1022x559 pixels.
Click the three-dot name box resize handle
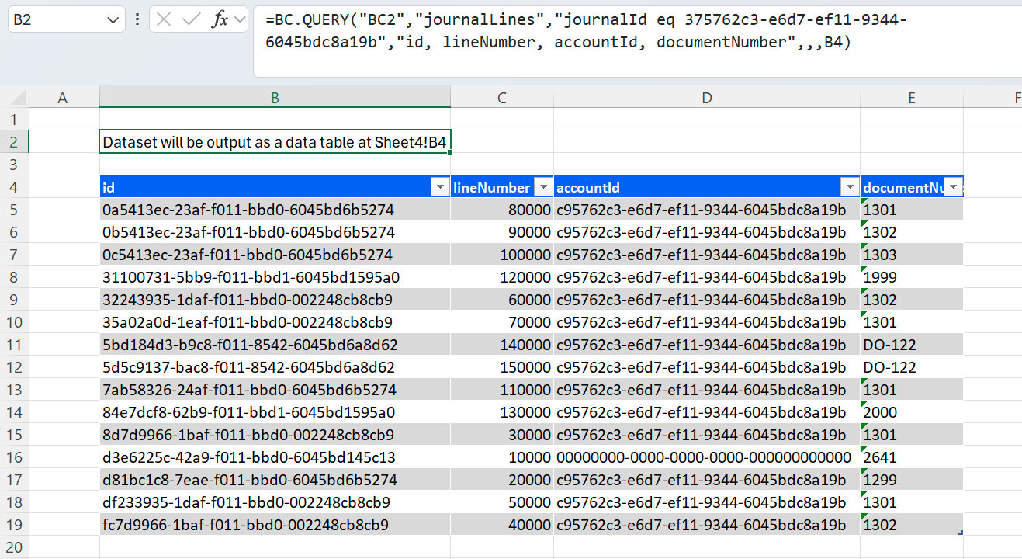[137, 20]
